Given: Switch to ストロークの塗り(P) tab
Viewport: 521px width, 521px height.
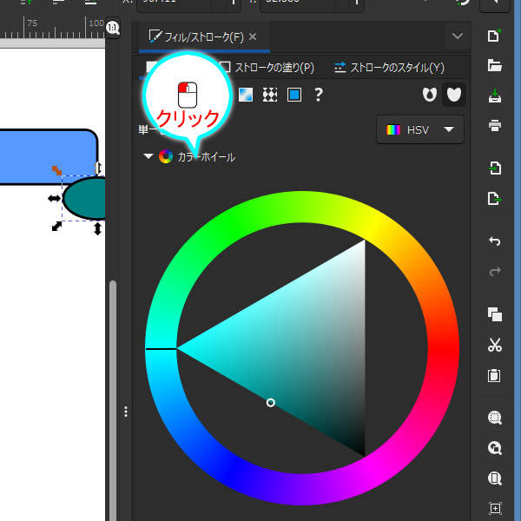Looking at the screenshot, I should [x=267, y=68].
